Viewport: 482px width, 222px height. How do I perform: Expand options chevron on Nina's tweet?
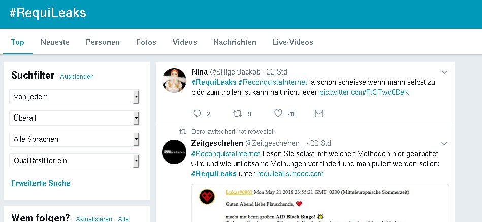click(x=444, y=72)
